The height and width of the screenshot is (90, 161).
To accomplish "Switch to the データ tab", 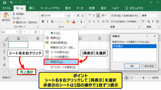I will coord(80,8).
